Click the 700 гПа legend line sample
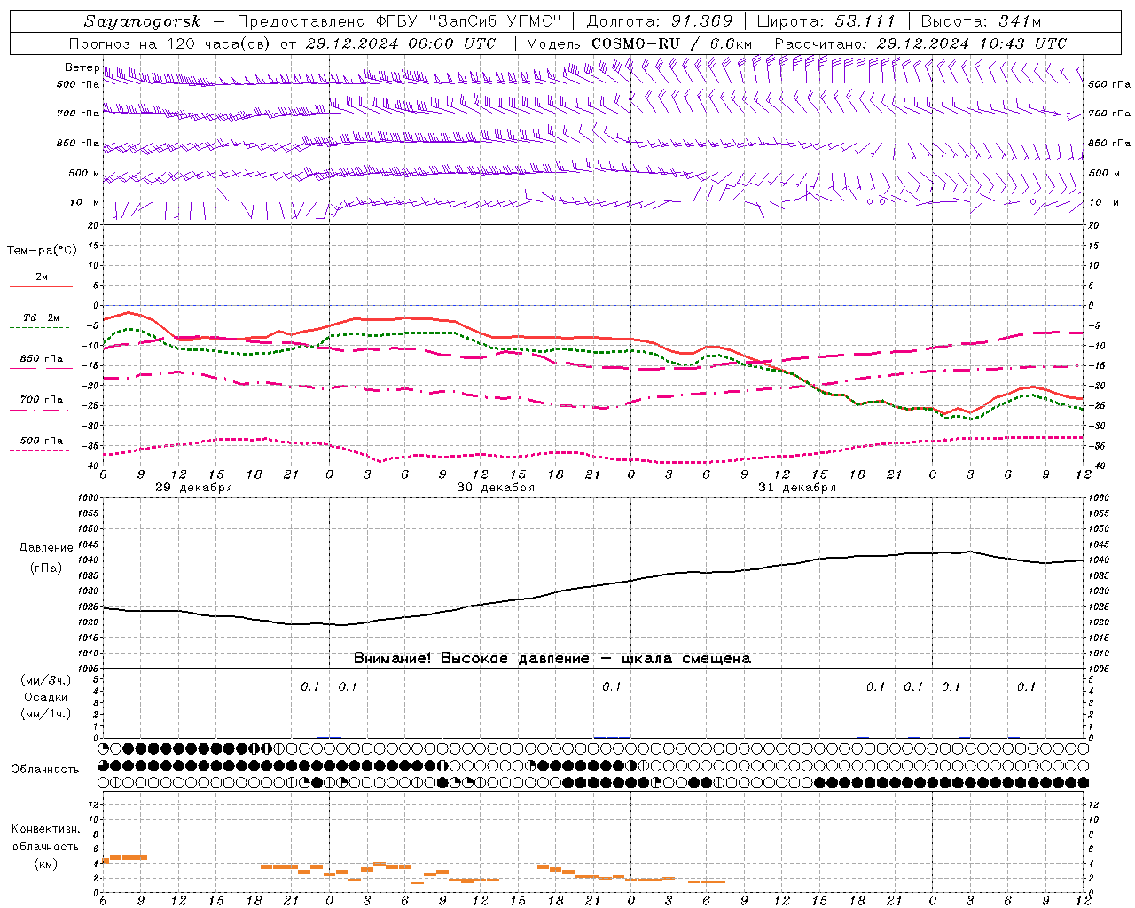Screen dimensions: 1135x908 tap(42, 409)
